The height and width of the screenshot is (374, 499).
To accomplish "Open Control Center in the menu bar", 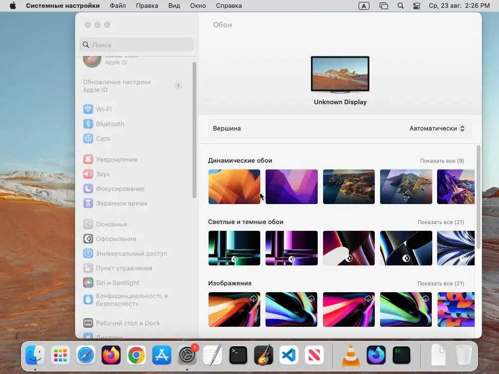I will pos(417,6).
